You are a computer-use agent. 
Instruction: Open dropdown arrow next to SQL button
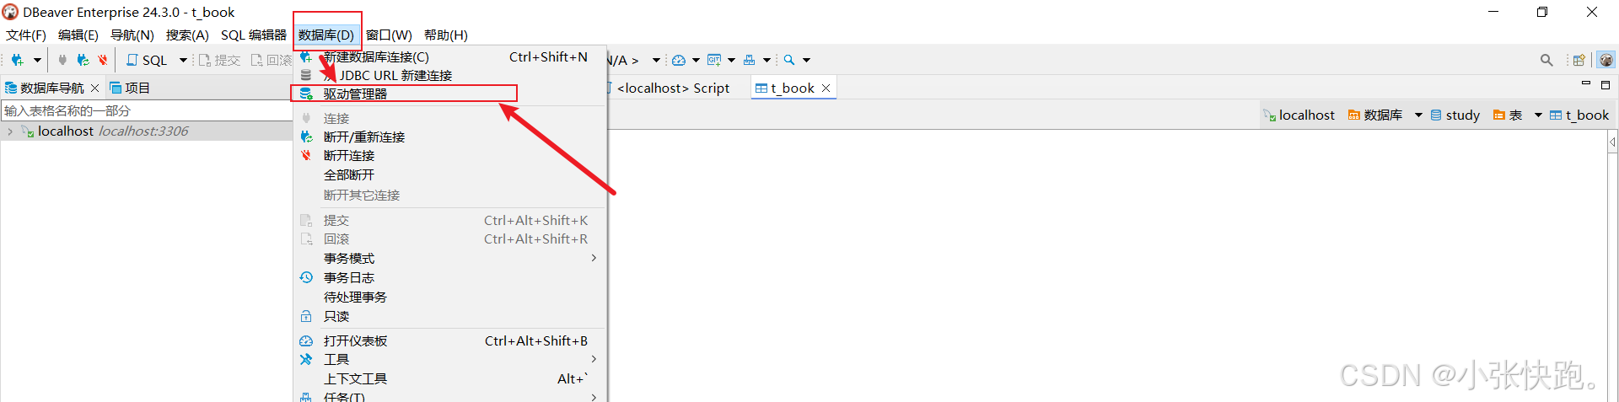click(x=183, y=60)
